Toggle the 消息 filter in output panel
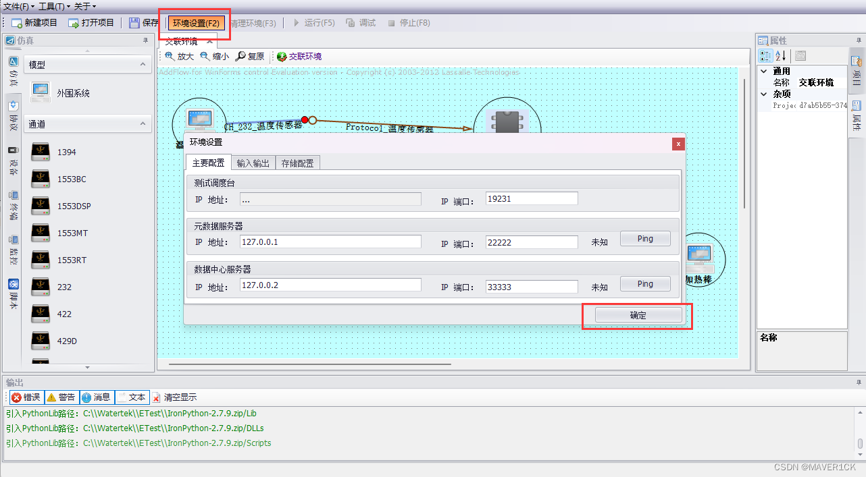Screen dimensions: 866x477 pyautogui.click(x=97, y=397)
